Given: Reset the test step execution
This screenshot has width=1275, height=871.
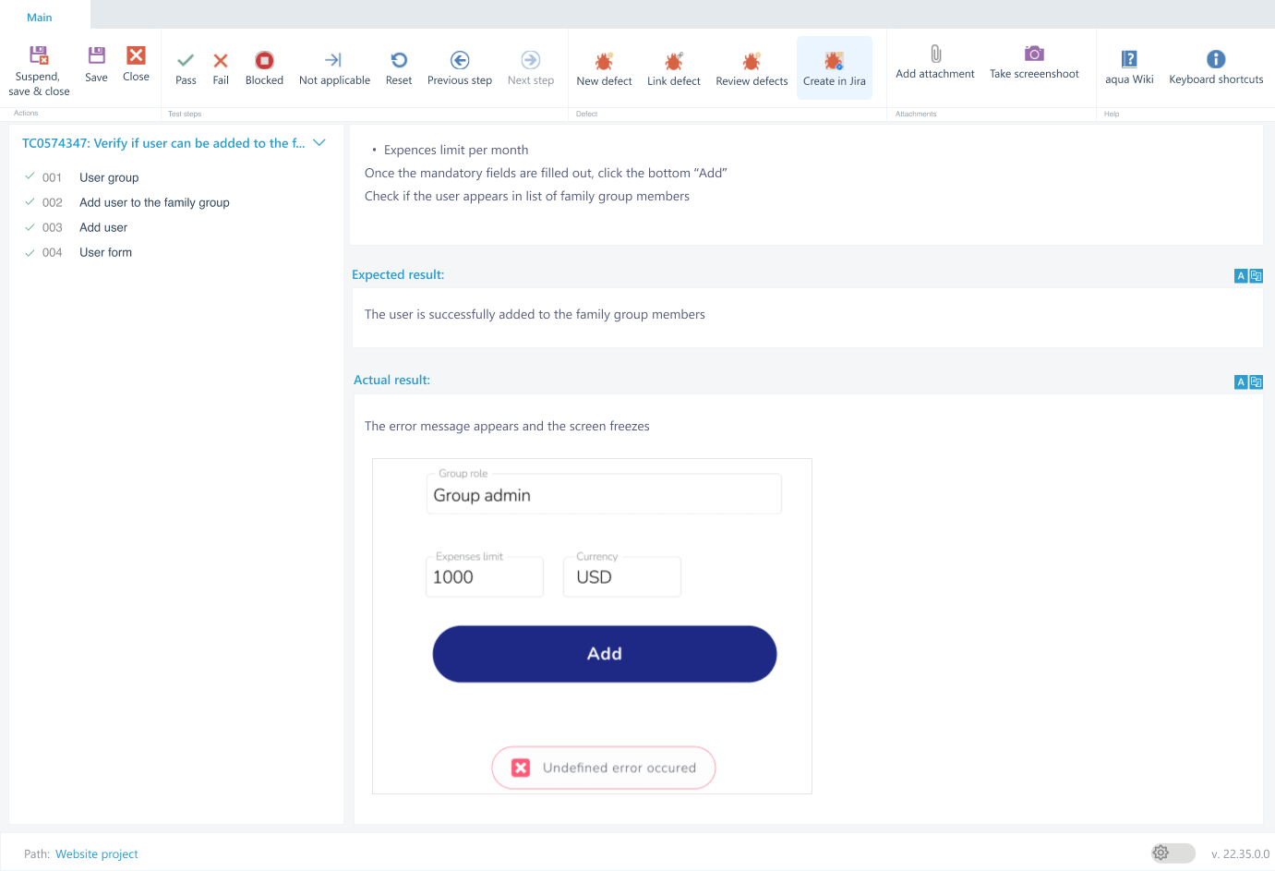Looking at the screenshot, I should coord(398,67).
